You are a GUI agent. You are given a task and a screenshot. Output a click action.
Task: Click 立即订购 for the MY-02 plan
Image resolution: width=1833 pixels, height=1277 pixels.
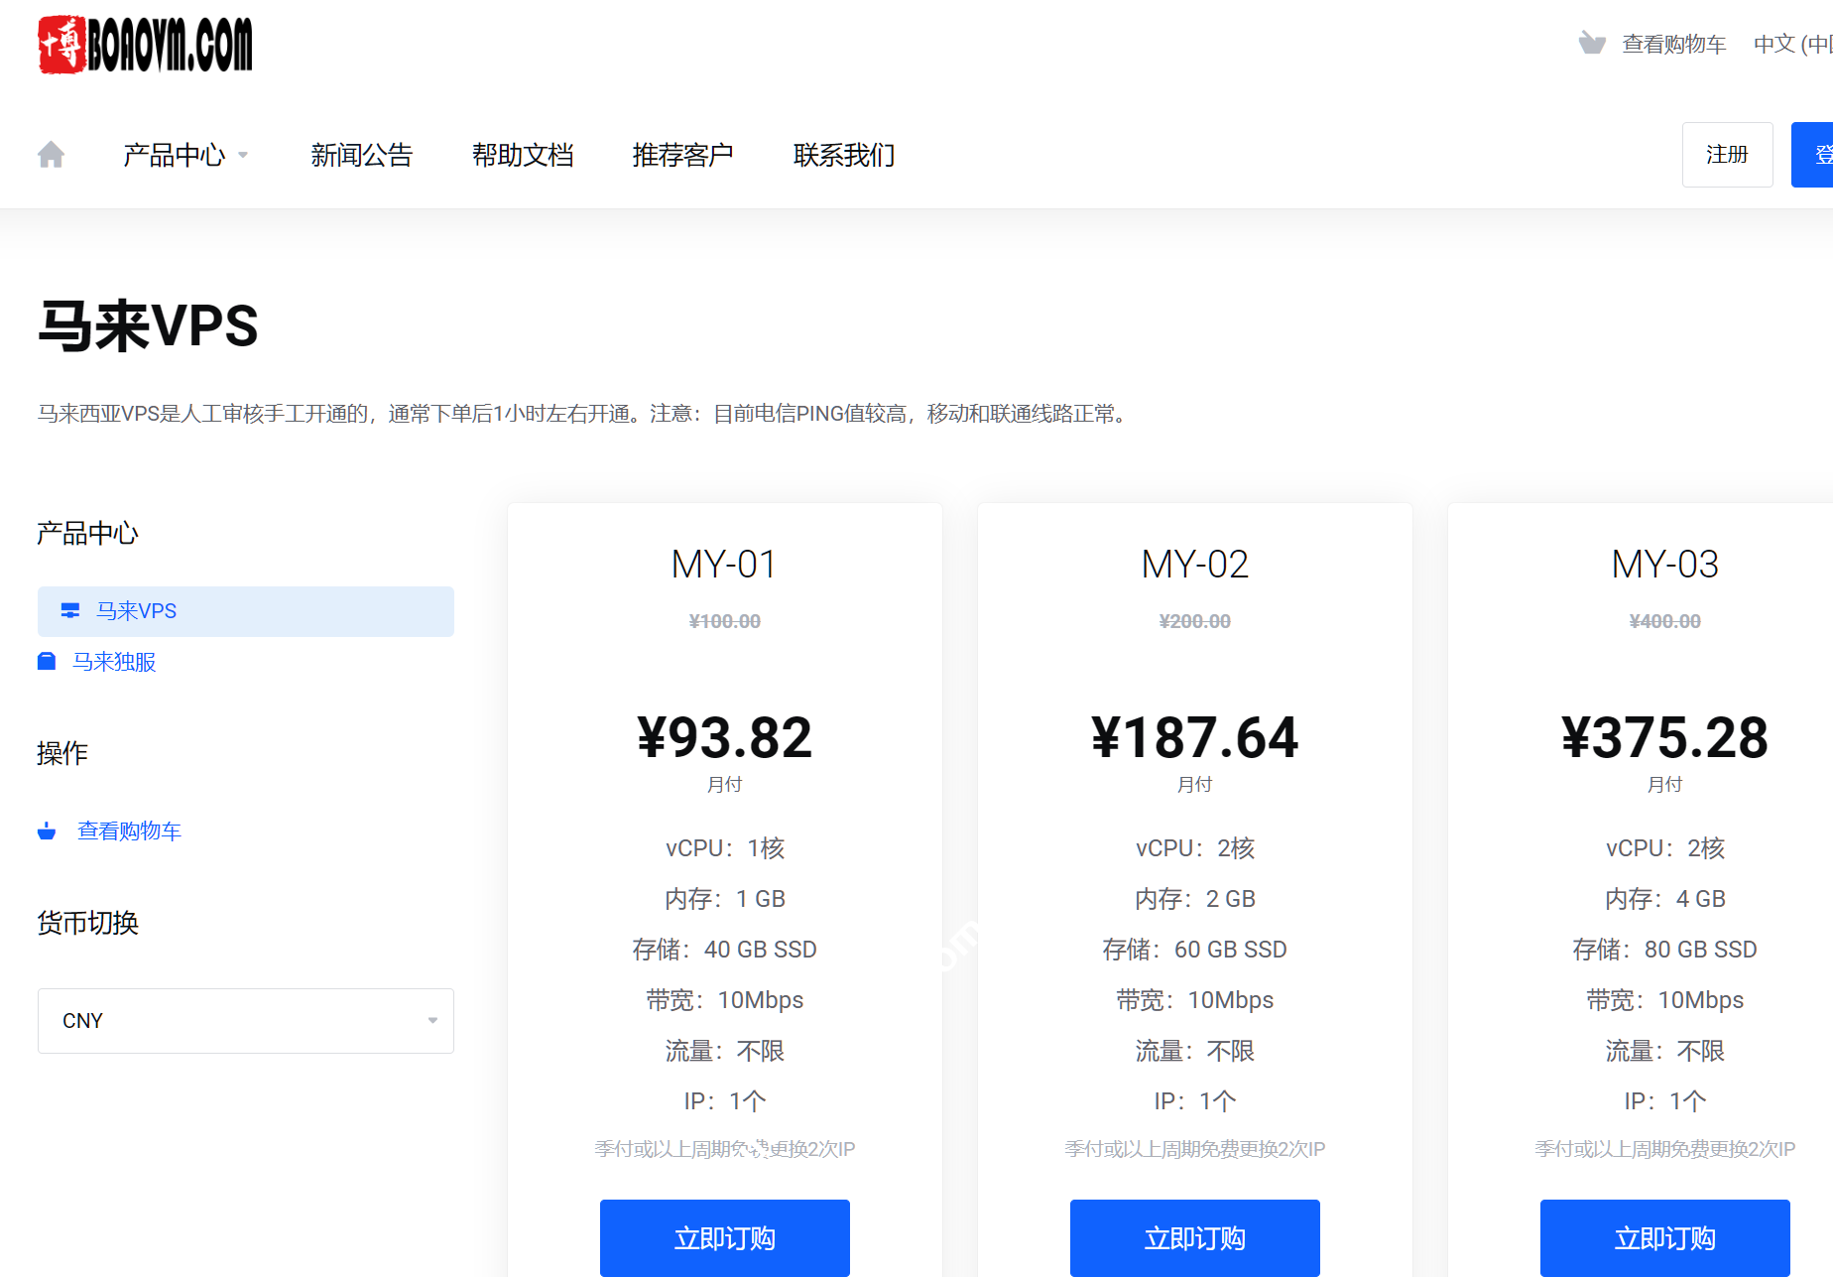(1194, 1237)
